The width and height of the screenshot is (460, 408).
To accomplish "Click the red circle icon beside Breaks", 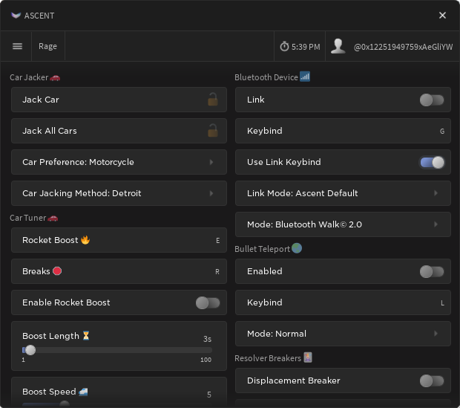I will (57, 271).
